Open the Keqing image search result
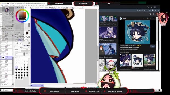Viewport: 170px width, 95px height. click(108, 32)
